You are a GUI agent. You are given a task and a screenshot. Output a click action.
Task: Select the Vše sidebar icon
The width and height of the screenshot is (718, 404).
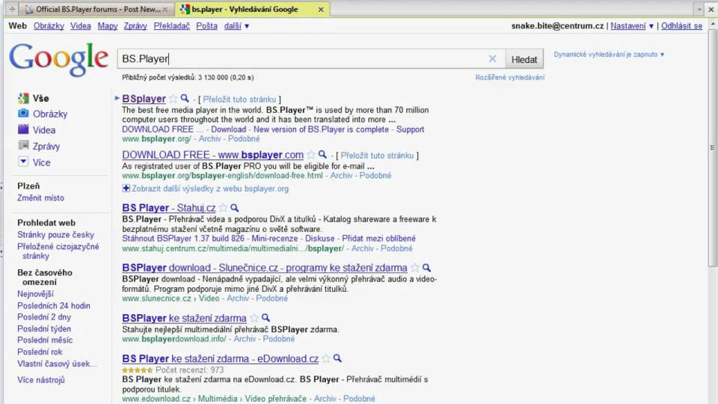(23, 98)
